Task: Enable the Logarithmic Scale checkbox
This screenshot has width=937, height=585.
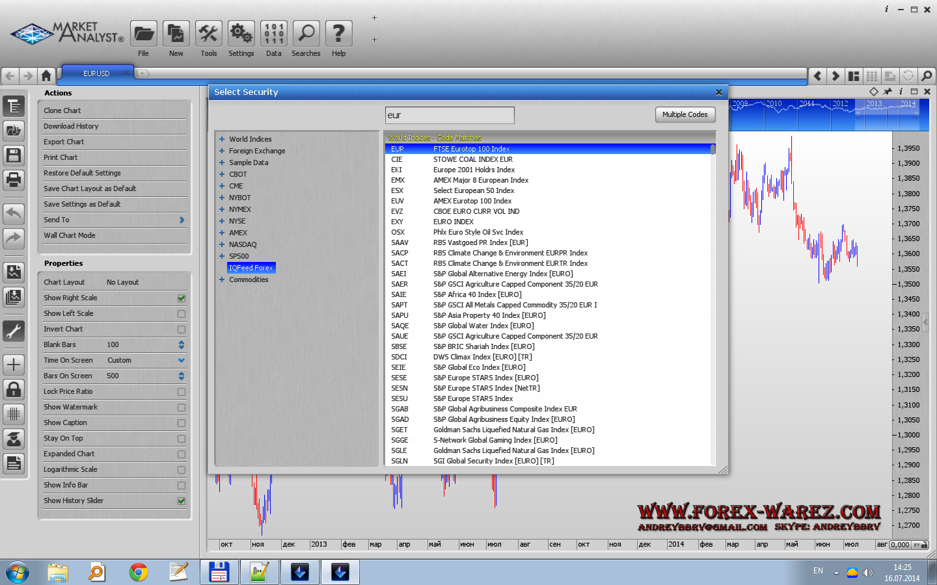Action: pos(182,470)
